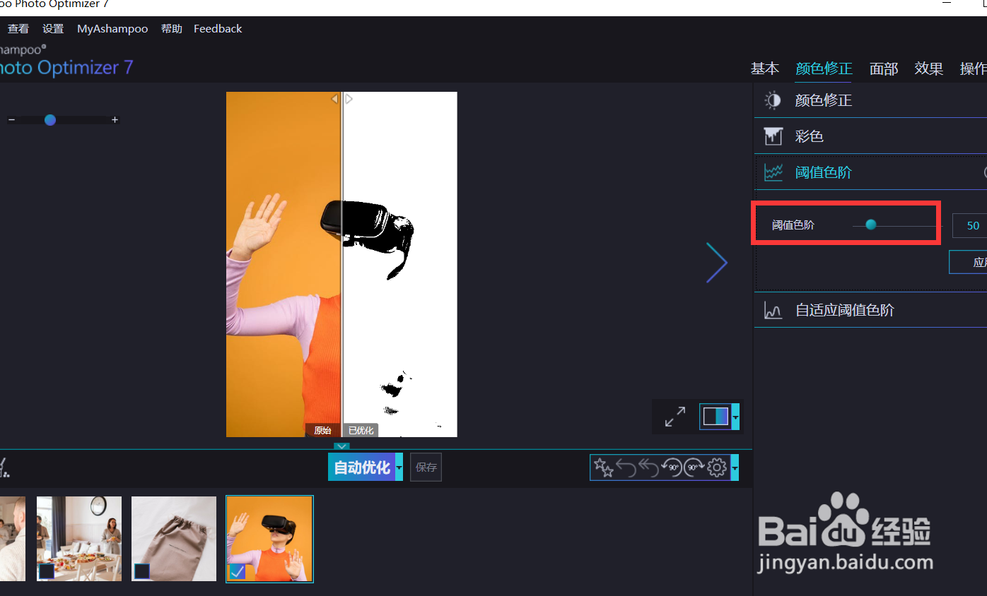Click the 保存 button

tap(426, 467)
